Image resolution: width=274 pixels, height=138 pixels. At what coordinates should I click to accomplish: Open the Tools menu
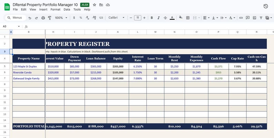click(x=77, y=9)
